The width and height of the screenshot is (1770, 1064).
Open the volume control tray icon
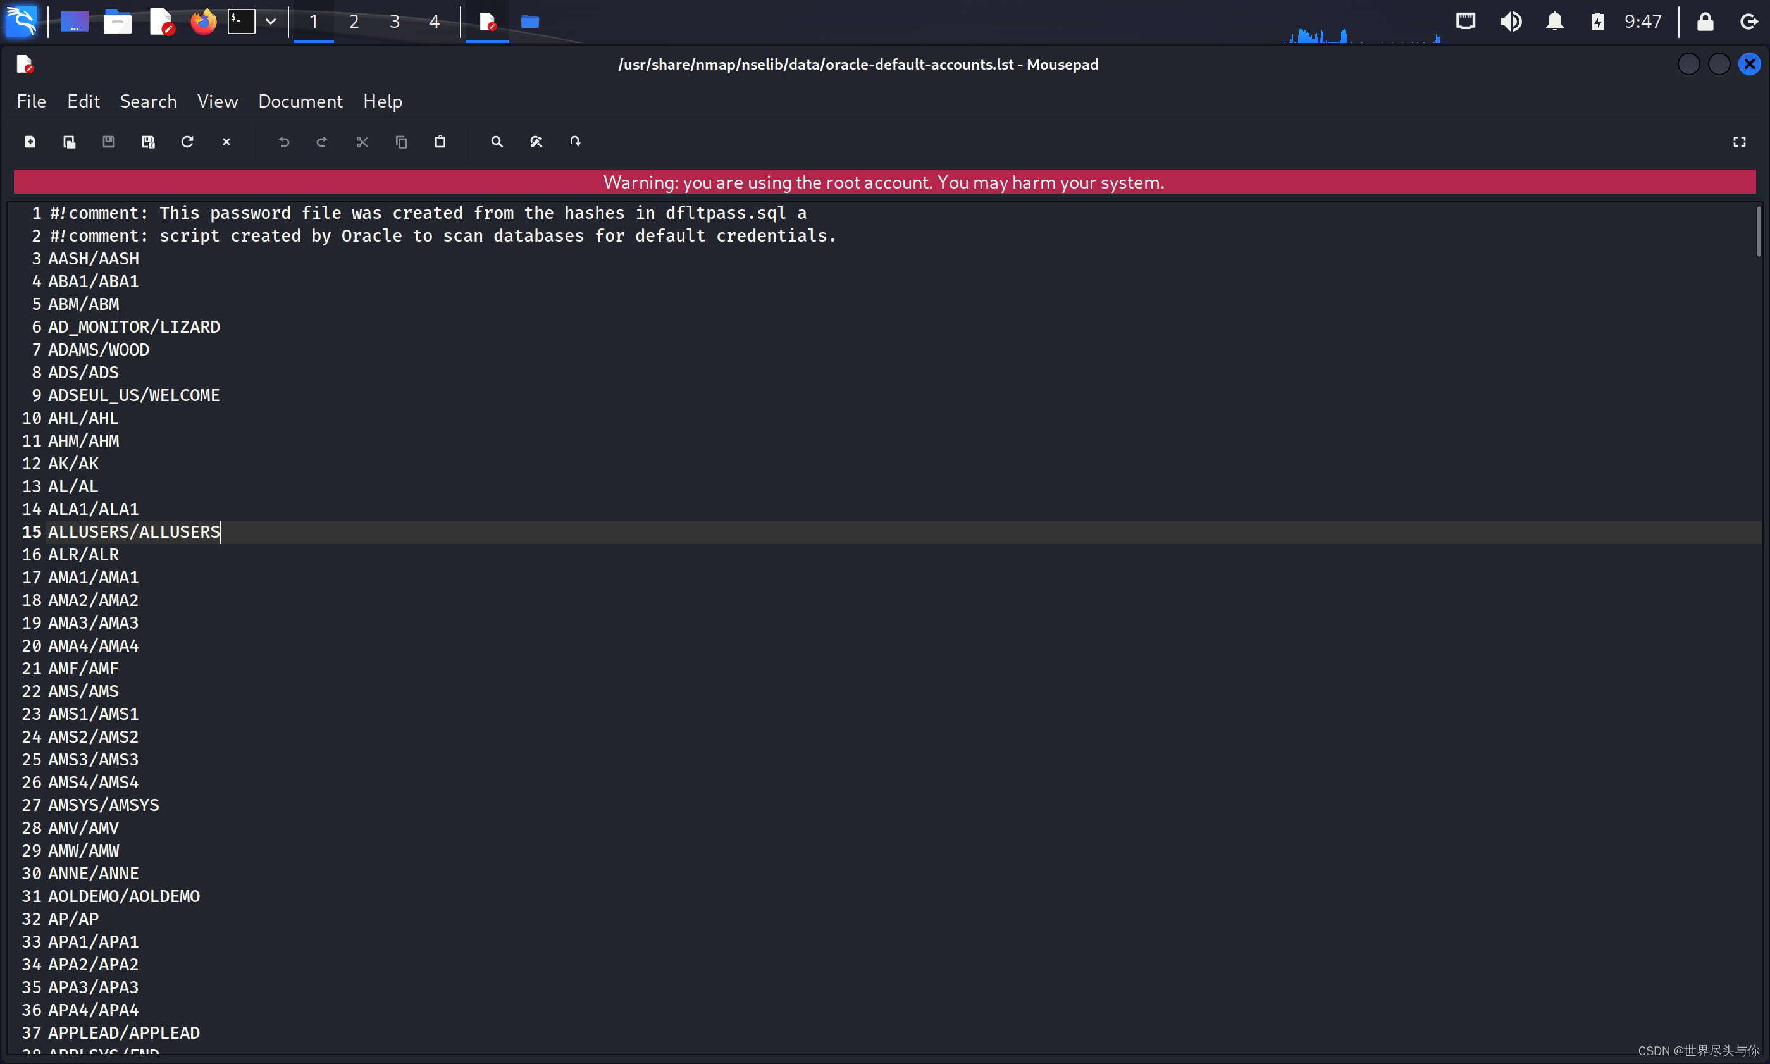click(1511, 22)
